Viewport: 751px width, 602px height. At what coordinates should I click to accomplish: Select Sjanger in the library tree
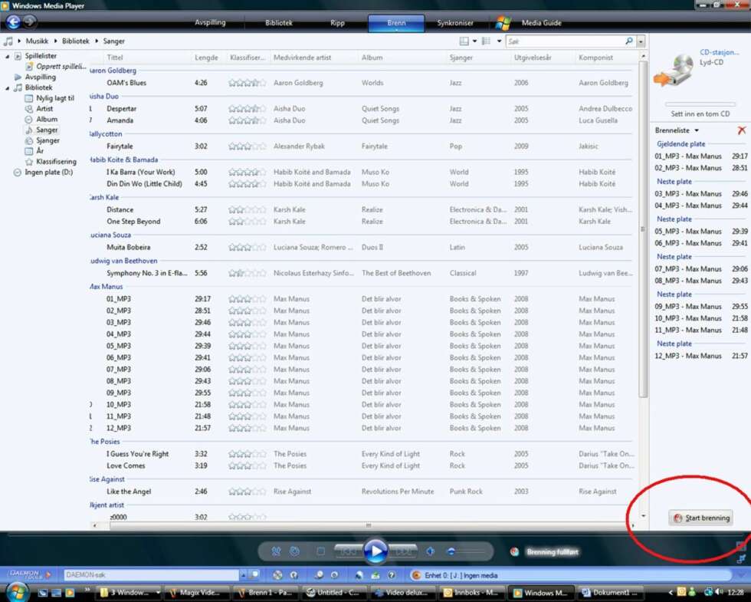coord(48,140)
